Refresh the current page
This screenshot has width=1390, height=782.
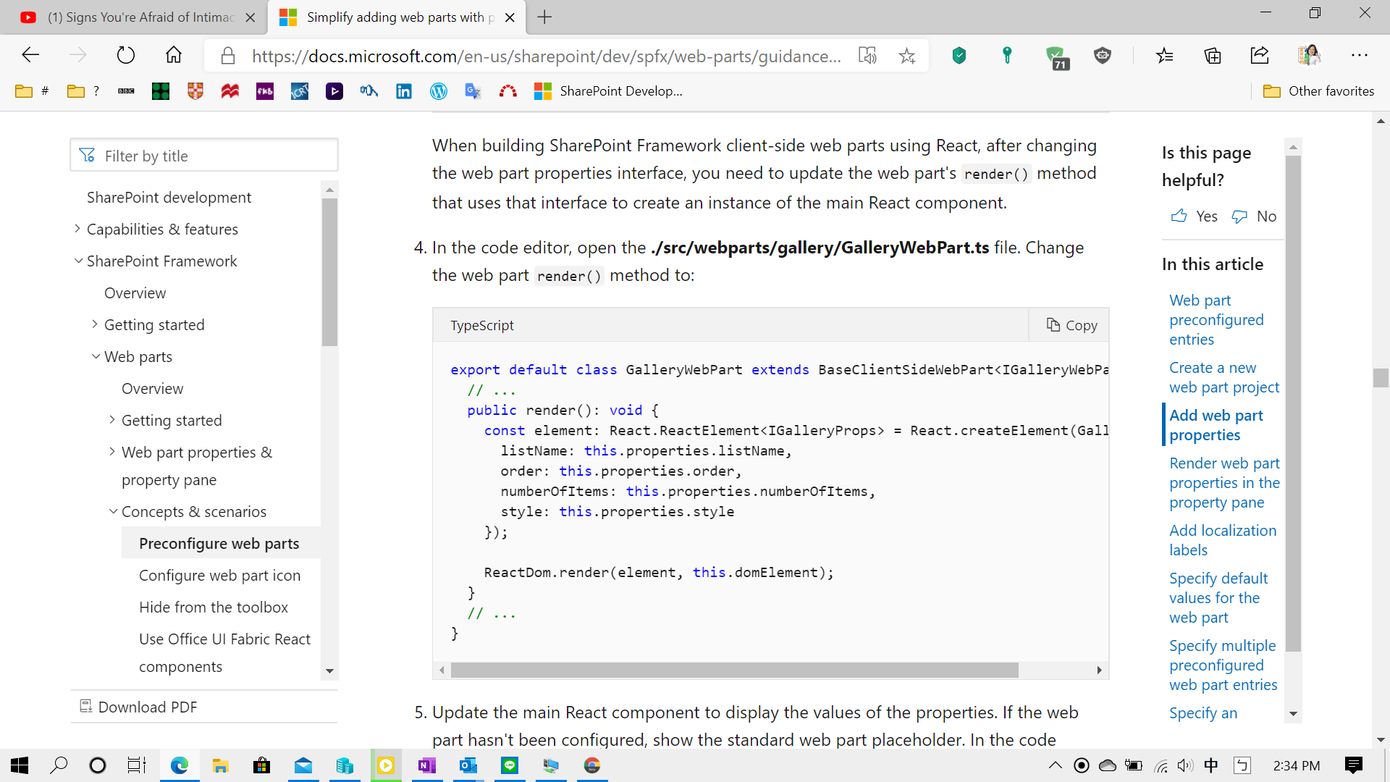[x=125, y=54]
